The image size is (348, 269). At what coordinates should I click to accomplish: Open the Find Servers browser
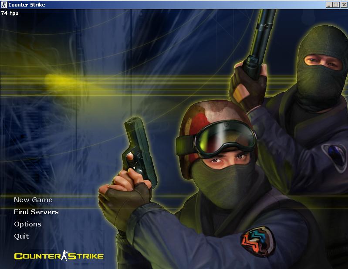click(36, 212)
